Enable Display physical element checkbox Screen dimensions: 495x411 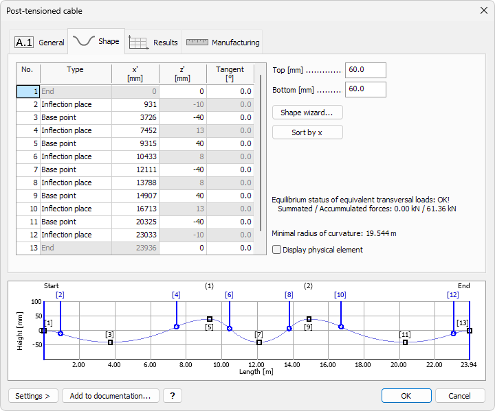(276, 250)
